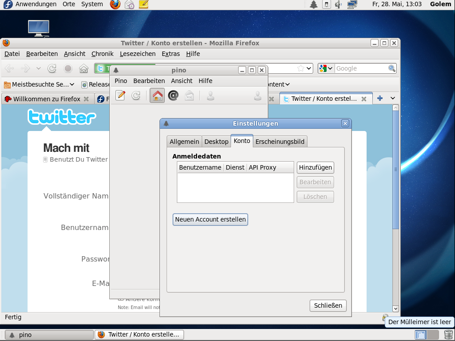The height and width of the screenshot is (341, 455).
Task: Open the list all tabs dropdown in Firefox
Action: click(x=393, y=98)
